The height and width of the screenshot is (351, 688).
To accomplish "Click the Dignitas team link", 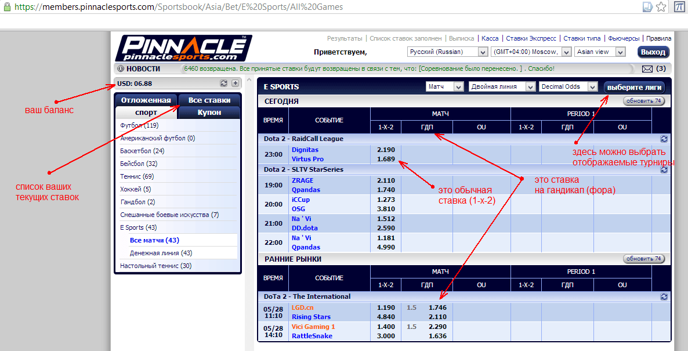I will click(305, 150).
